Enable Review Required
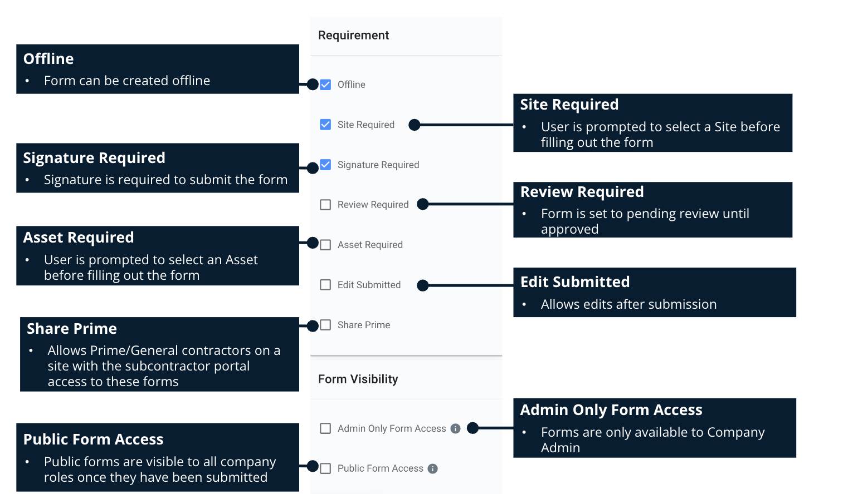Image resolution: width=848 pixels, height=494 pixels. click(x=325, y=205)
